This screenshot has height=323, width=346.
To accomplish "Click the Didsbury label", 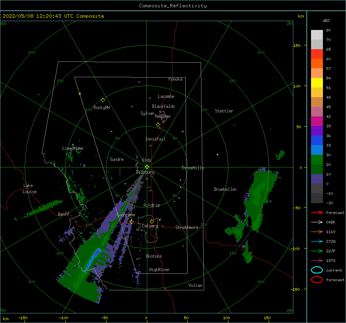I will point(145,172).
